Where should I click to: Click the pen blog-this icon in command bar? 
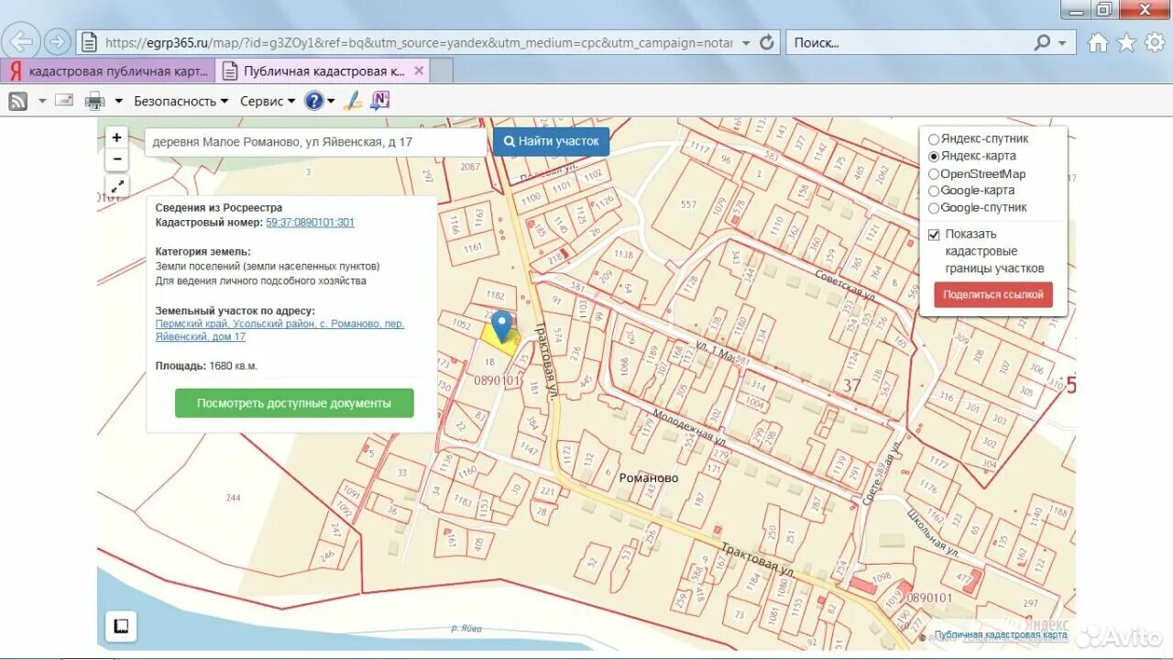pos(353,101)
